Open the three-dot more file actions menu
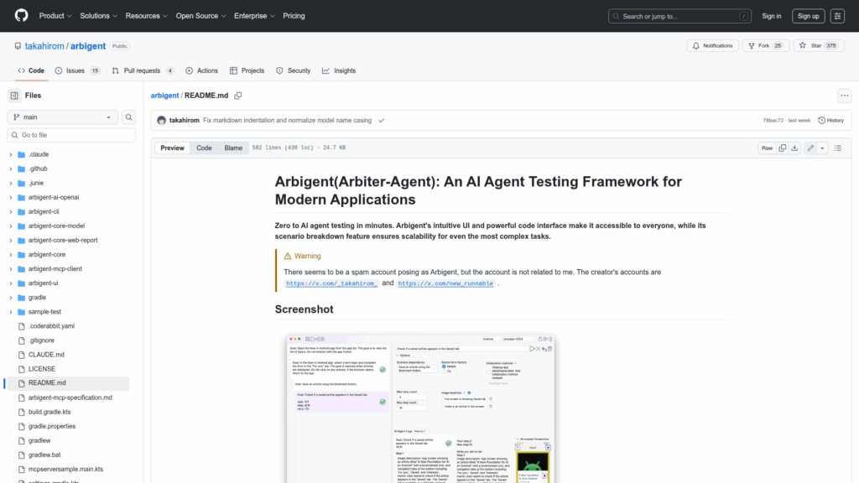Screen dimensions: 859x483 point(844,96)
